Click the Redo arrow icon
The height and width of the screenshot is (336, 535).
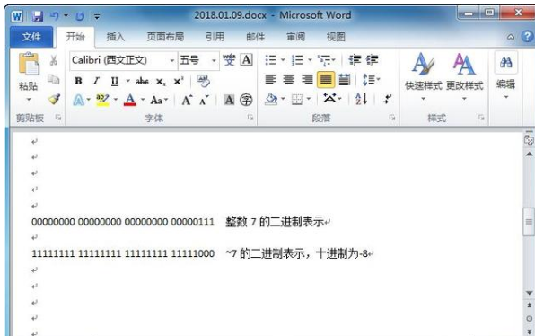coord(80,16)
